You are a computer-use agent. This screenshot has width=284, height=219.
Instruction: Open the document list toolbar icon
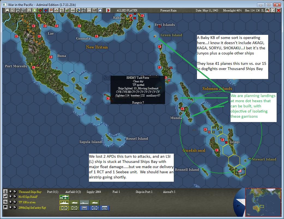[x=13, y=10]
